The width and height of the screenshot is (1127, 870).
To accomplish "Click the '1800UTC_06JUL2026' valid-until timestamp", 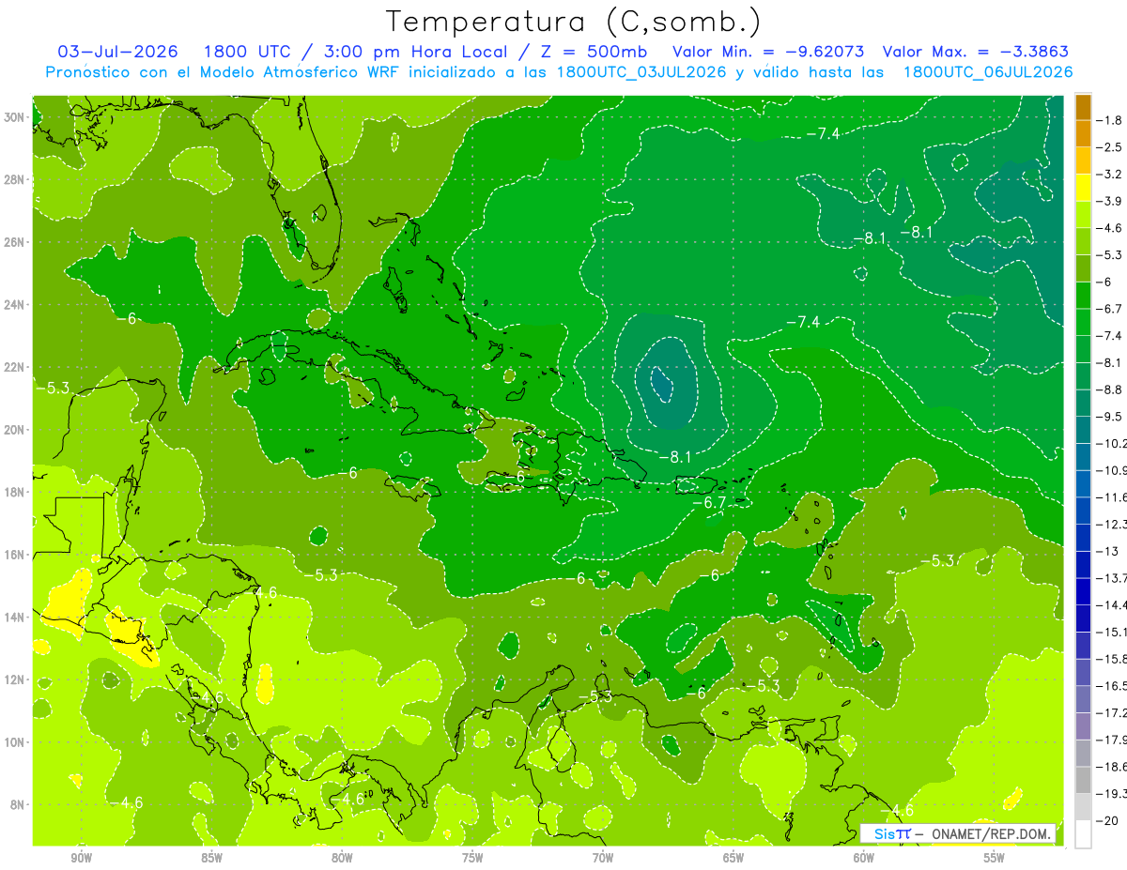I will (988, 72).
